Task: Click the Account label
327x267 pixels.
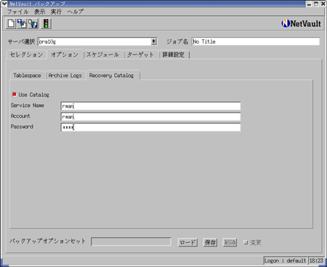Action: [x=20, y=116]
